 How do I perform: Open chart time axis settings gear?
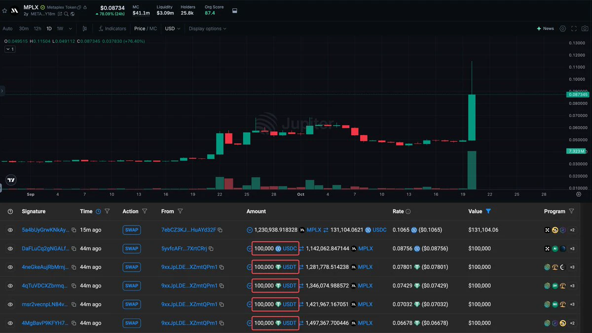(x=579, y=194)
